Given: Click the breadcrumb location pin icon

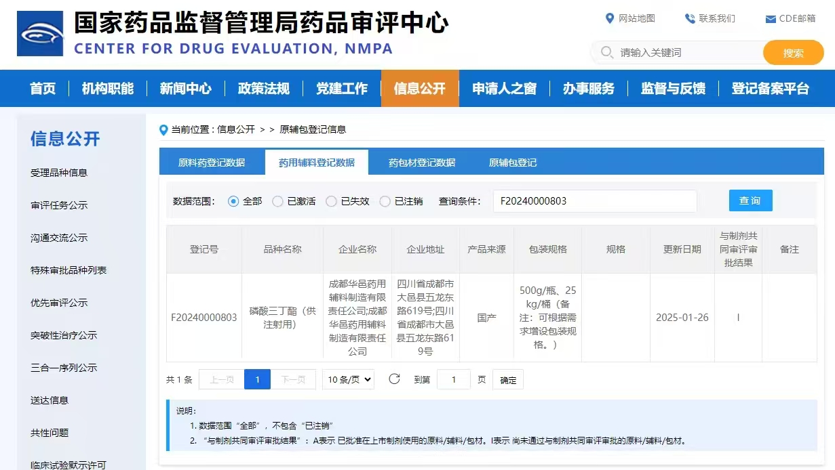Looking at the screenshot, I should (163, 129).
